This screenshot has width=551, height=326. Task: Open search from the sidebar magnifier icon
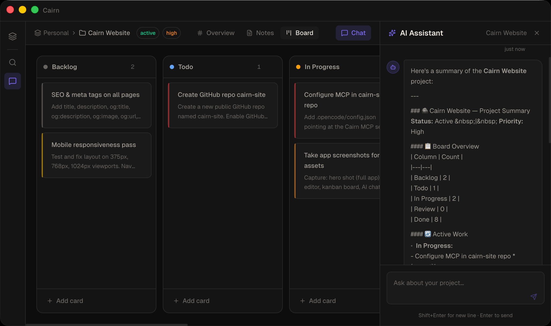(x=13, y=62)
